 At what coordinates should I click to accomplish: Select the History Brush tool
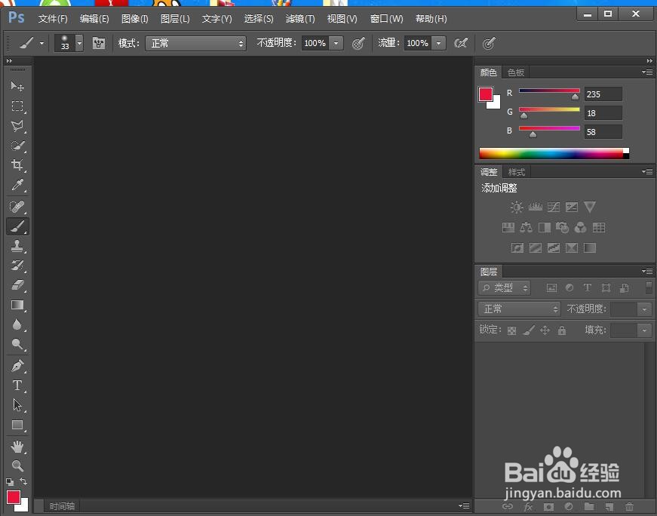pyautogui.click(x=17, y=266)
